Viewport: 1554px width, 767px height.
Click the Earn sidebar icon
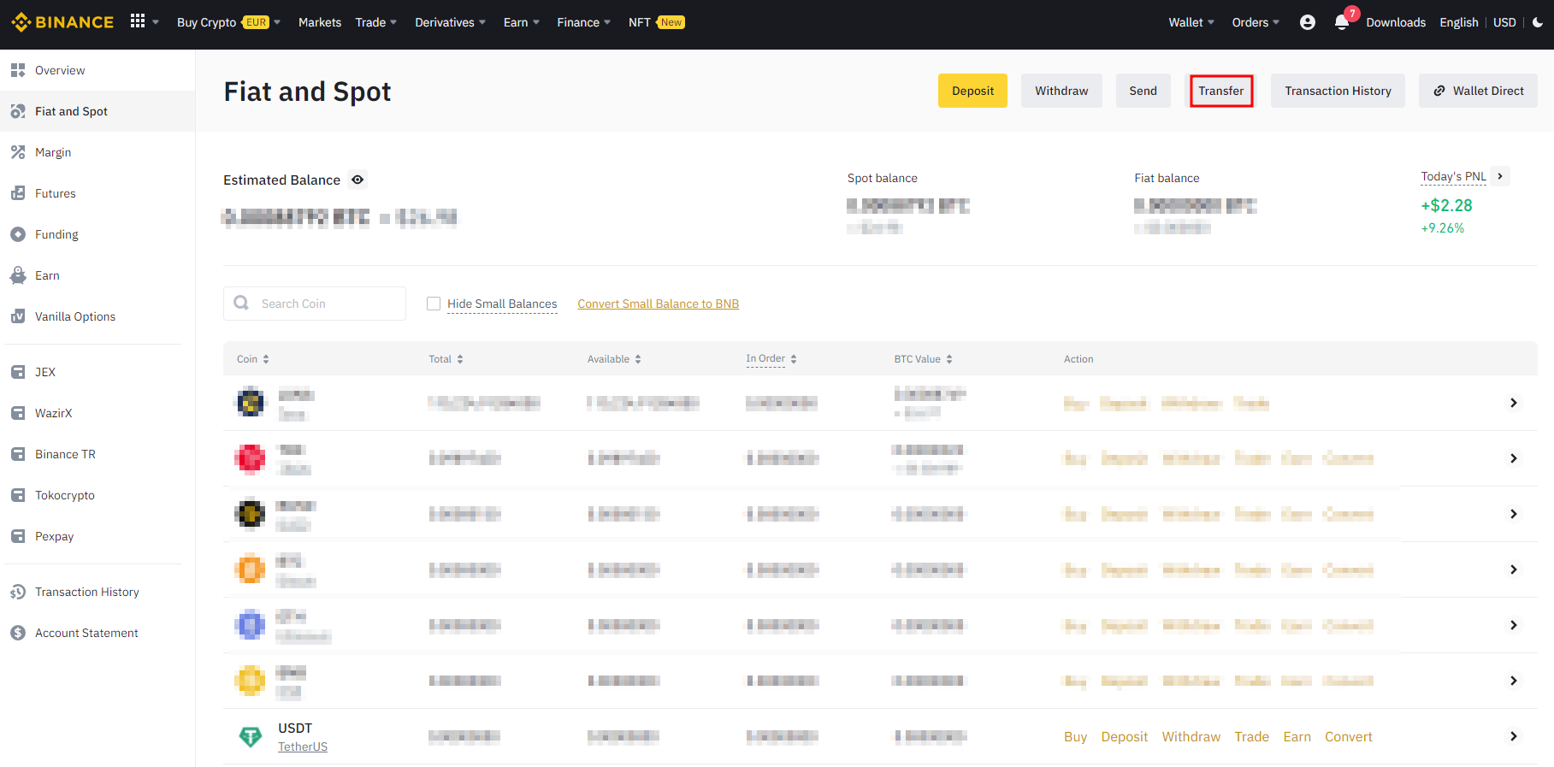pos(18,275)
